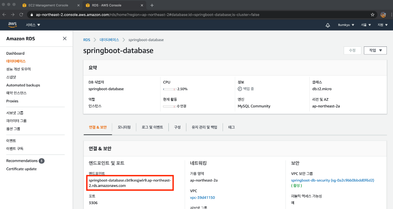Viewport: 393px width, 209px height.
Task: Open 성능 개선 도우미 in sidebar
Action: click(x=18, y=69)
